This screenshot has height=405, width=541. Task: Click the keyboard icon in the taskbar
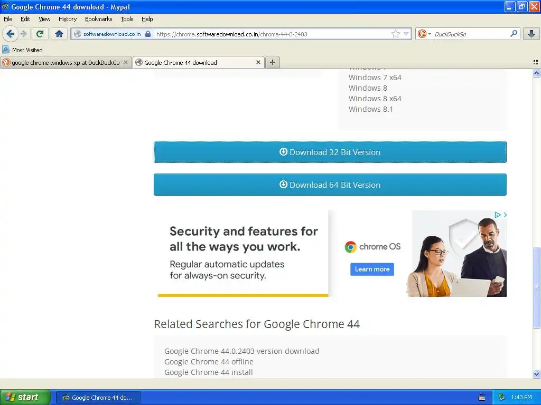point(482,398)
